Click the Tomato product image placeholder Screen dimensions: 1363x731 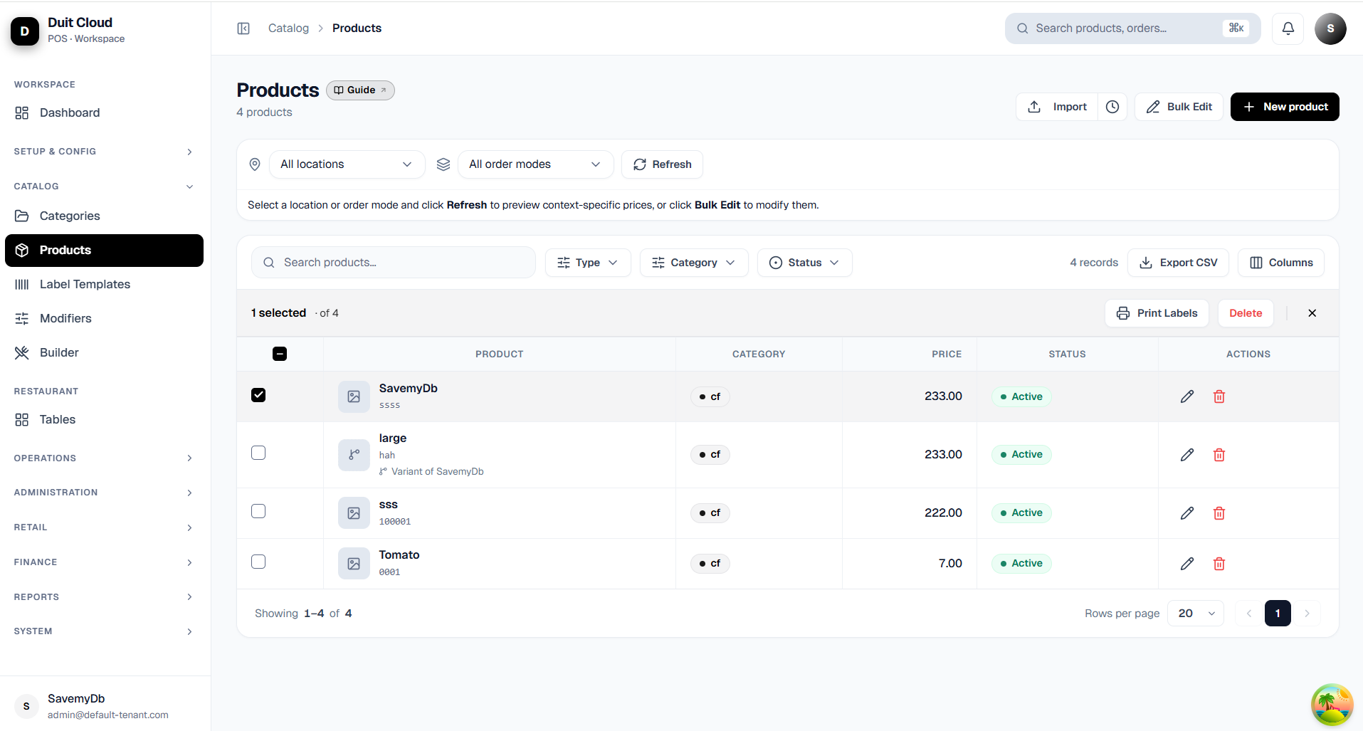click(x=354, y=564)
